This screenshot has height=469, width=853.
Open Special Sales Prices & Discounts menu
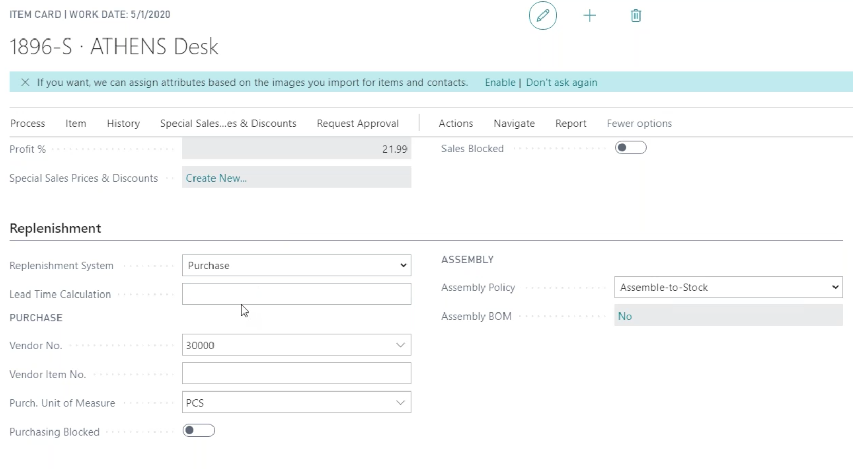click(x=228, y=123)
